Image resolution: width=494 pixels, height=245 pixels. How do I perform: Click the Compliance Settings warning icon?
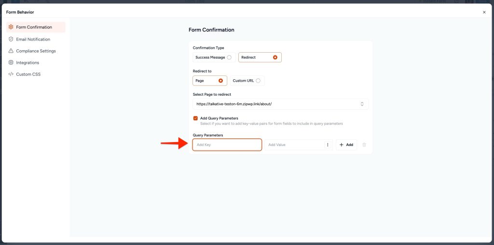point(11,51)
